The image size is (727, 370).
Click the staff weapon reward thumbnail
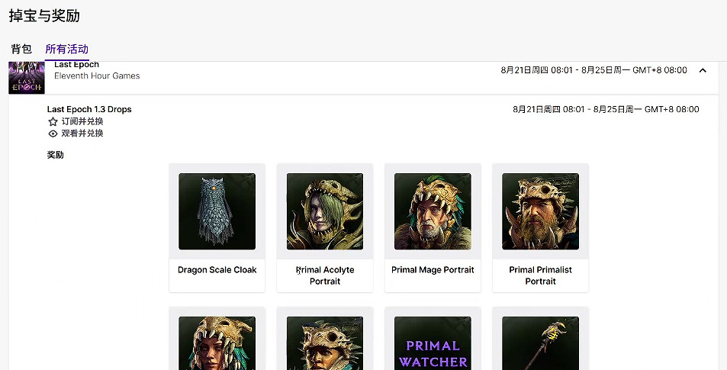(540, 343)
